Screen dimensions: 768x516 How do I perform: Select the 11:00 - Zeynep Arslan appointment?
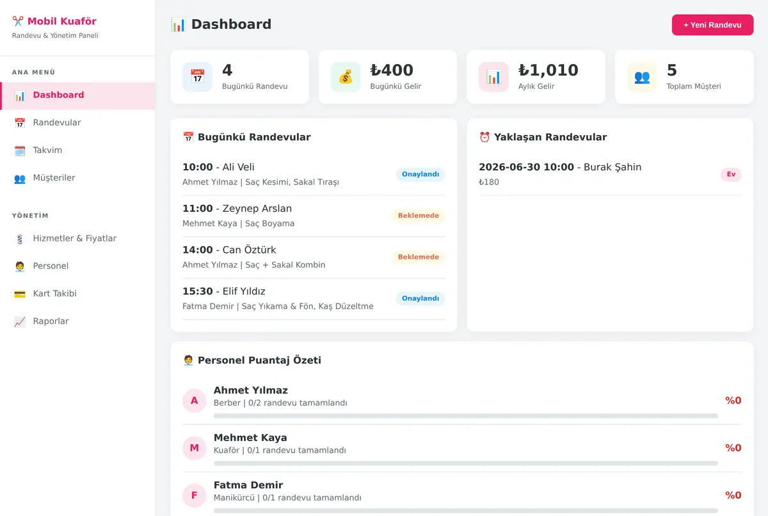(314, 216)
